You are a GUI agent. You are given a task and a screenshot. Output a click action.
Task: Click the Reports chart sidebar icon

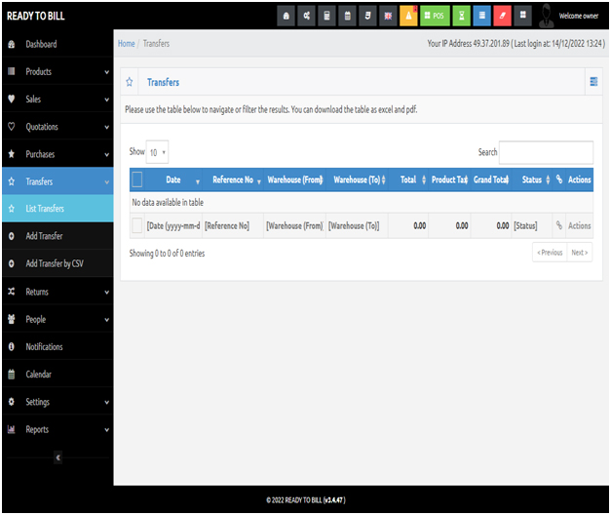coord(12,429)
